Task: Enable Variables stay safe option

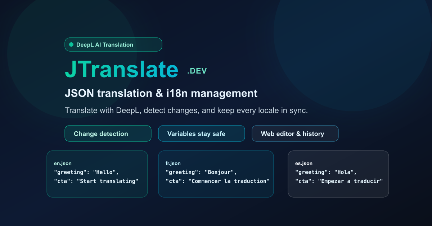Action: pyautogui.click(x=201, y=133)
